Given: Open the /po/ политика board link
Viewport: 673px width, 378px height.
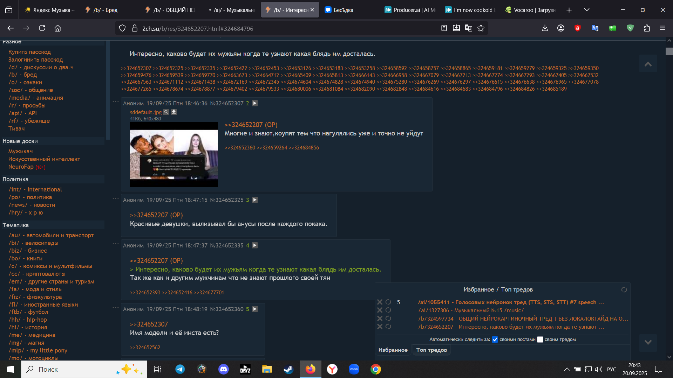Looking at the screenshot, I should click(30, 197).
